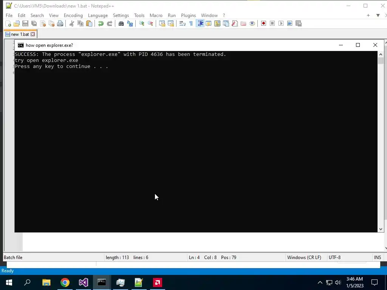The width and height of the screenshot is (387, 290).
Task: Open taskbar search magnifier
Action: point(27,282)
